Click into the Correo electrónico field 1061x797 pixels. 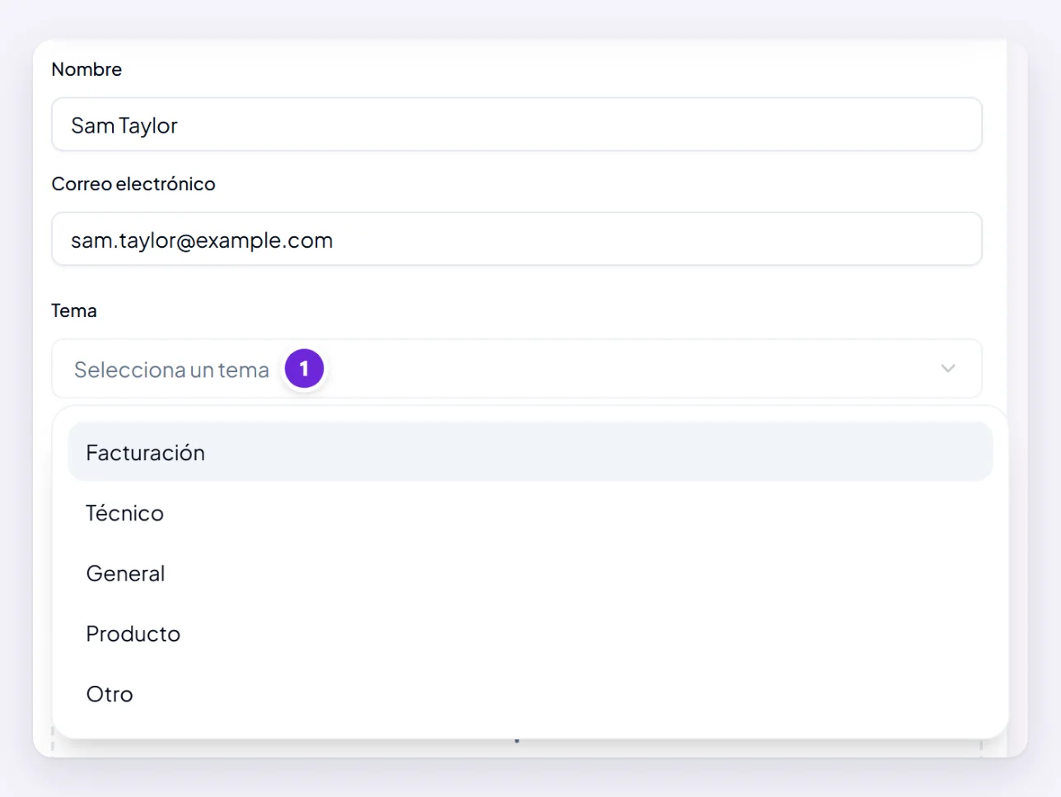tap(516, 239)
